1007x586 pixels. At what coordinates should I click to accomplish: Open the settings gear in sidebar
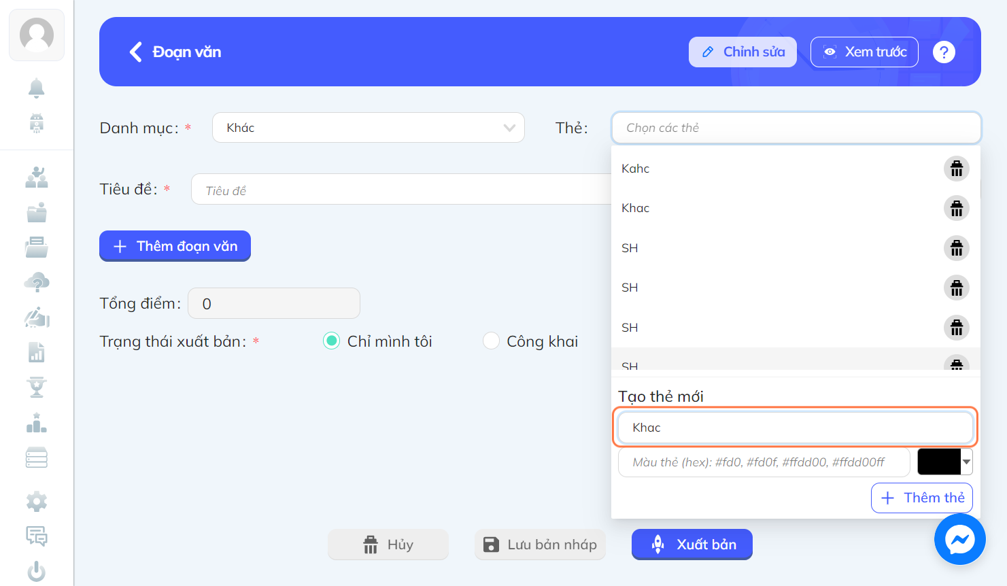click(37, 502)
